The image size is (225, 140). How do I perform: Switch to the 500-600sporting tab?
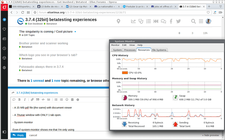click(x=22, y=6)
